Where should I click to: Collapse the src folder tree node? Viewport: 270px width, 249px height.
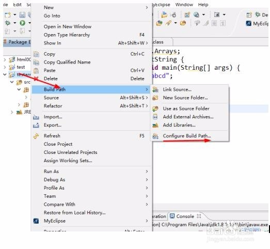[x=12, y=82]
